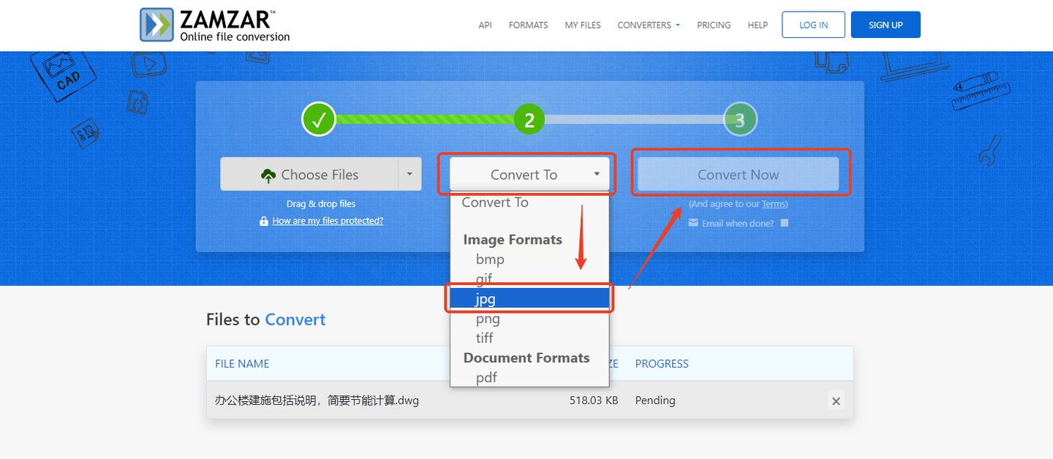Click the FILE NAME column header
This screenshot has height=459, width=1053.
[x=242, y=363]
